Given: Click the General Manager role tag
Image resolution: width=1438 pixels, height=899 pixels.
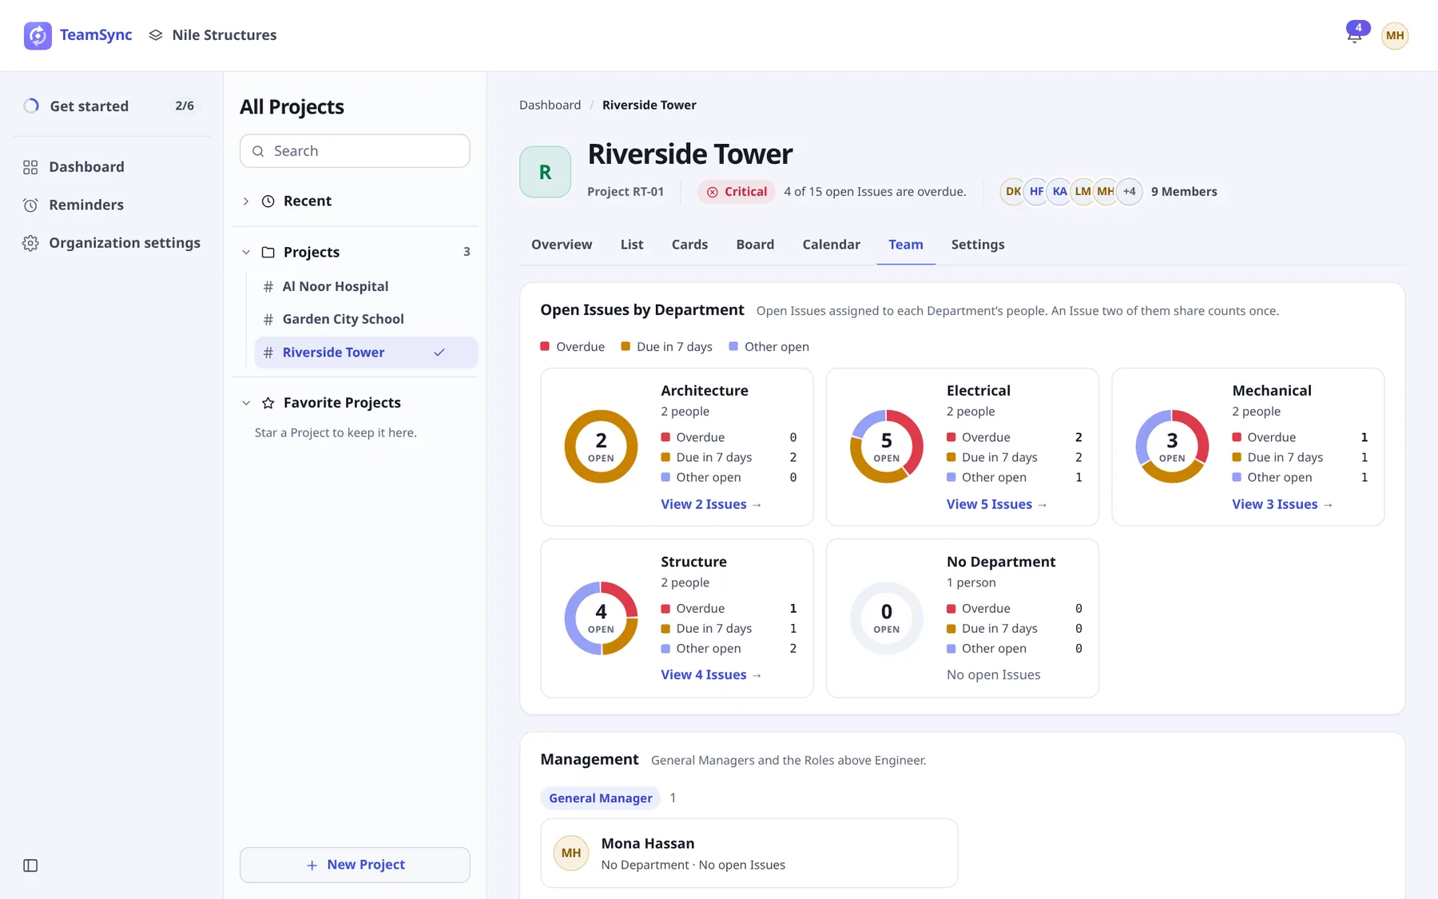Looking at the screenshot, I should tap(600, 798).
